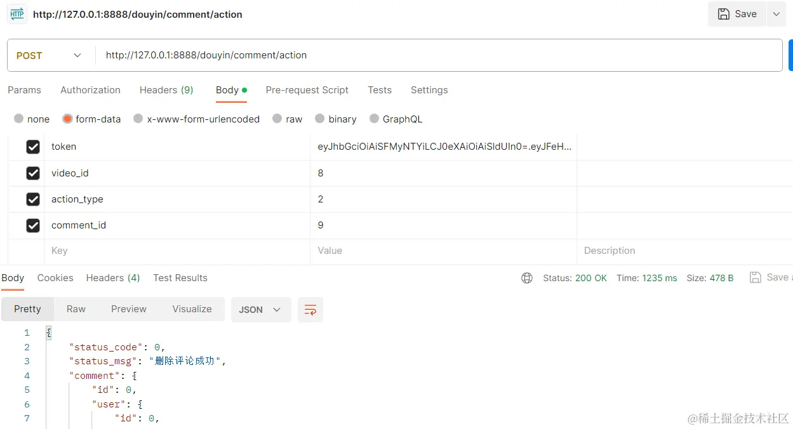The height and width of the screenshot is (429, 793).
Task: Open the Pre-request Script tab
Action: coord(307,90)
